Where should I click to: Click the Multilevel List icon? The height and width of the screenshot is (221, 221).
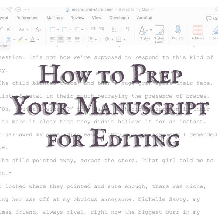pyautogui.click(x=76, y=29)
